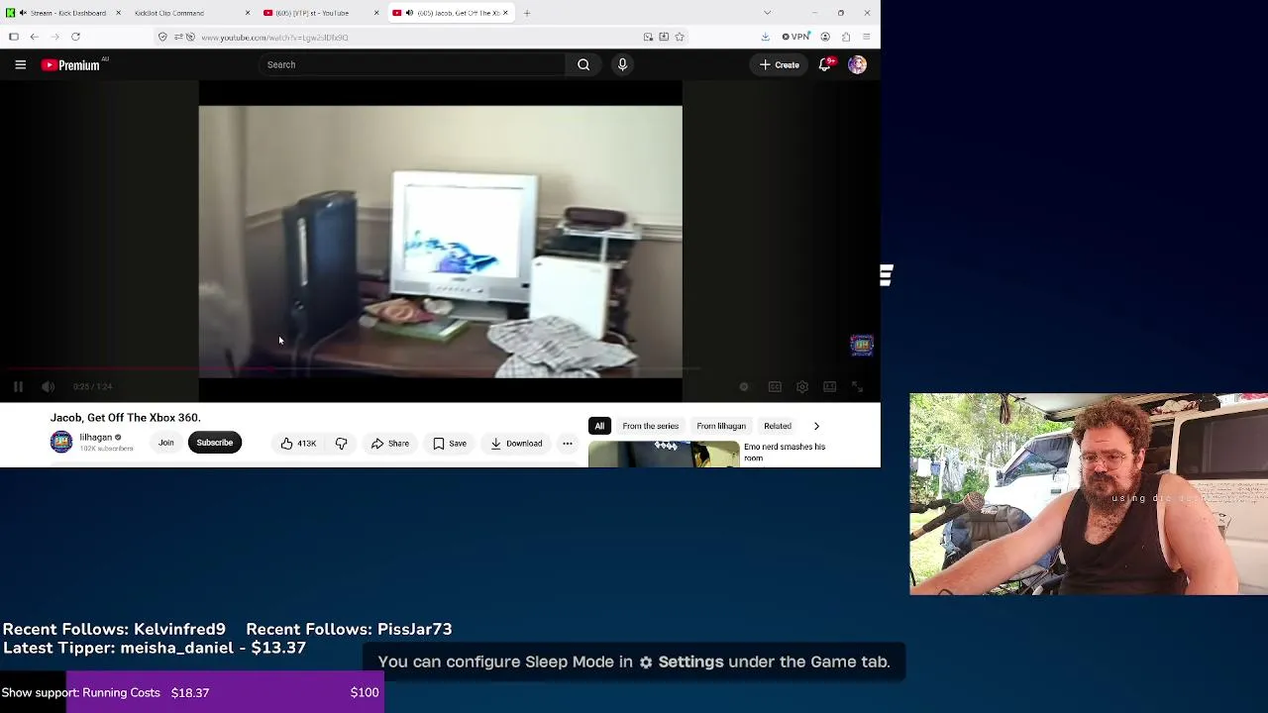This screenshot has width=1268, height=713.
Task: Open YouTube notifications bell
Action: tap(825, 64)
